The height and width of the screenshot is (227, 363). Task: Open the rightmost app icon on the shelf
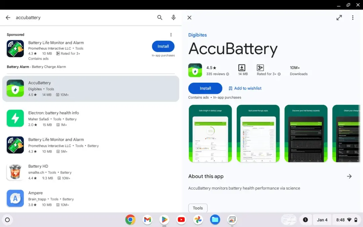click(232, 220)
